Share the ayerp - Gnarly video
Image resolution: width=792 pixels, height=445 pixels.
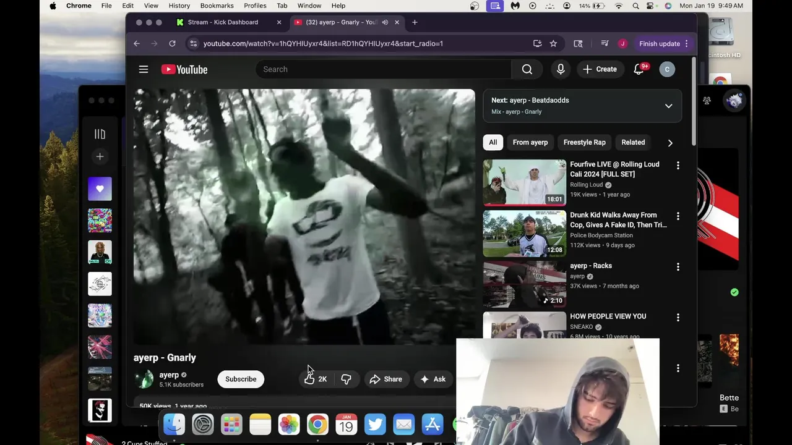pos(386,379)
